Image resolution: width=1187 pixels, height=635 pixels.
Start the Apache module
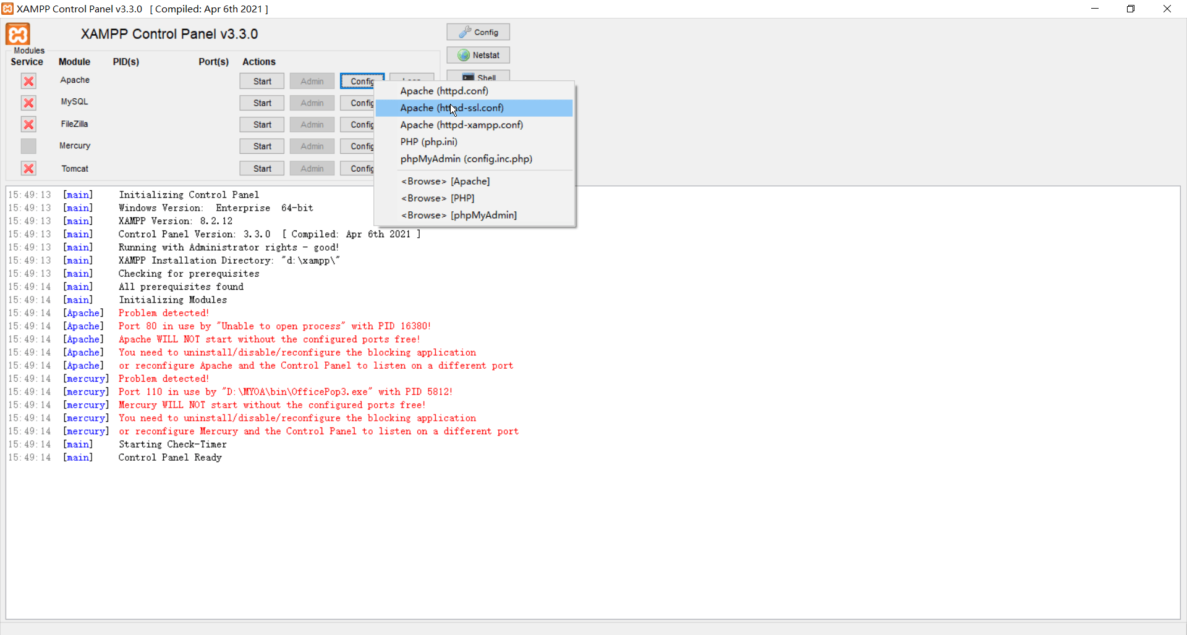262,81
